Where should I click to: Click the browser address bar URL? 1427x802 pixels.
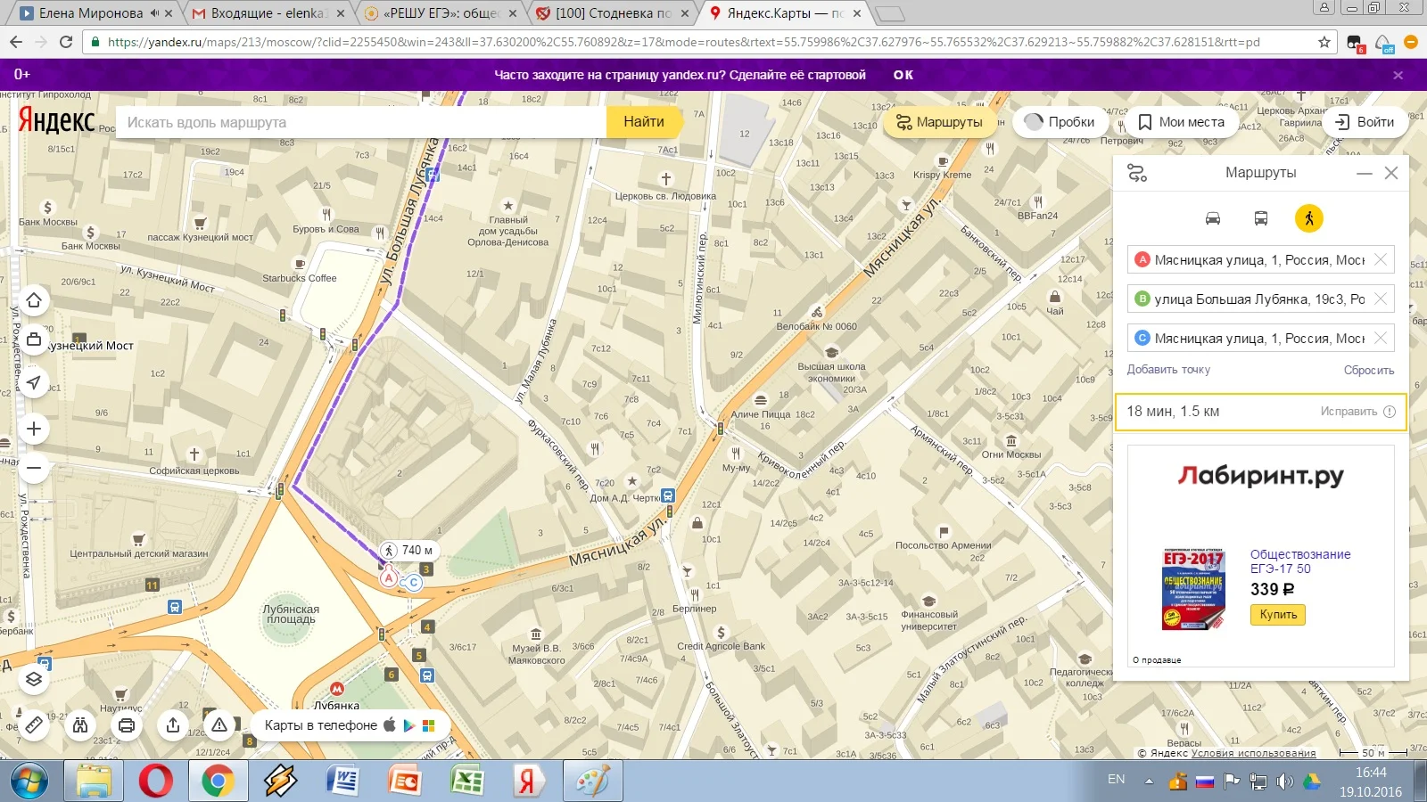pos(684,42)
